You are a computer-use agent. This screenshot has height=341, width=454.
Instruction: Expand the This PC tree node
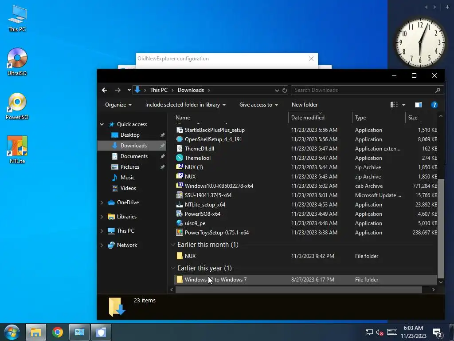tap(102, 231)
